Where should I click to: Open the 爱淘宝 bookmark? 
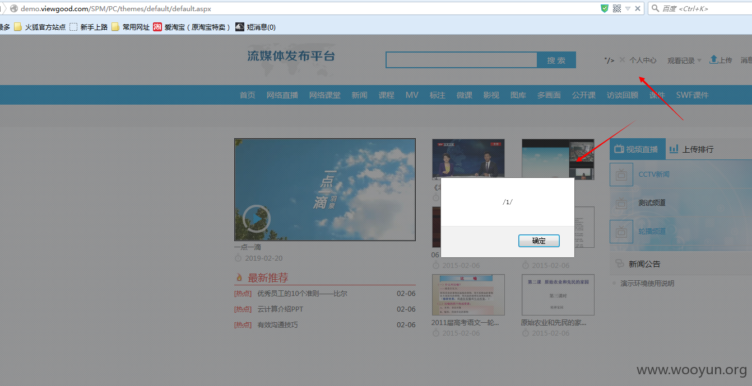pos(192,27)
